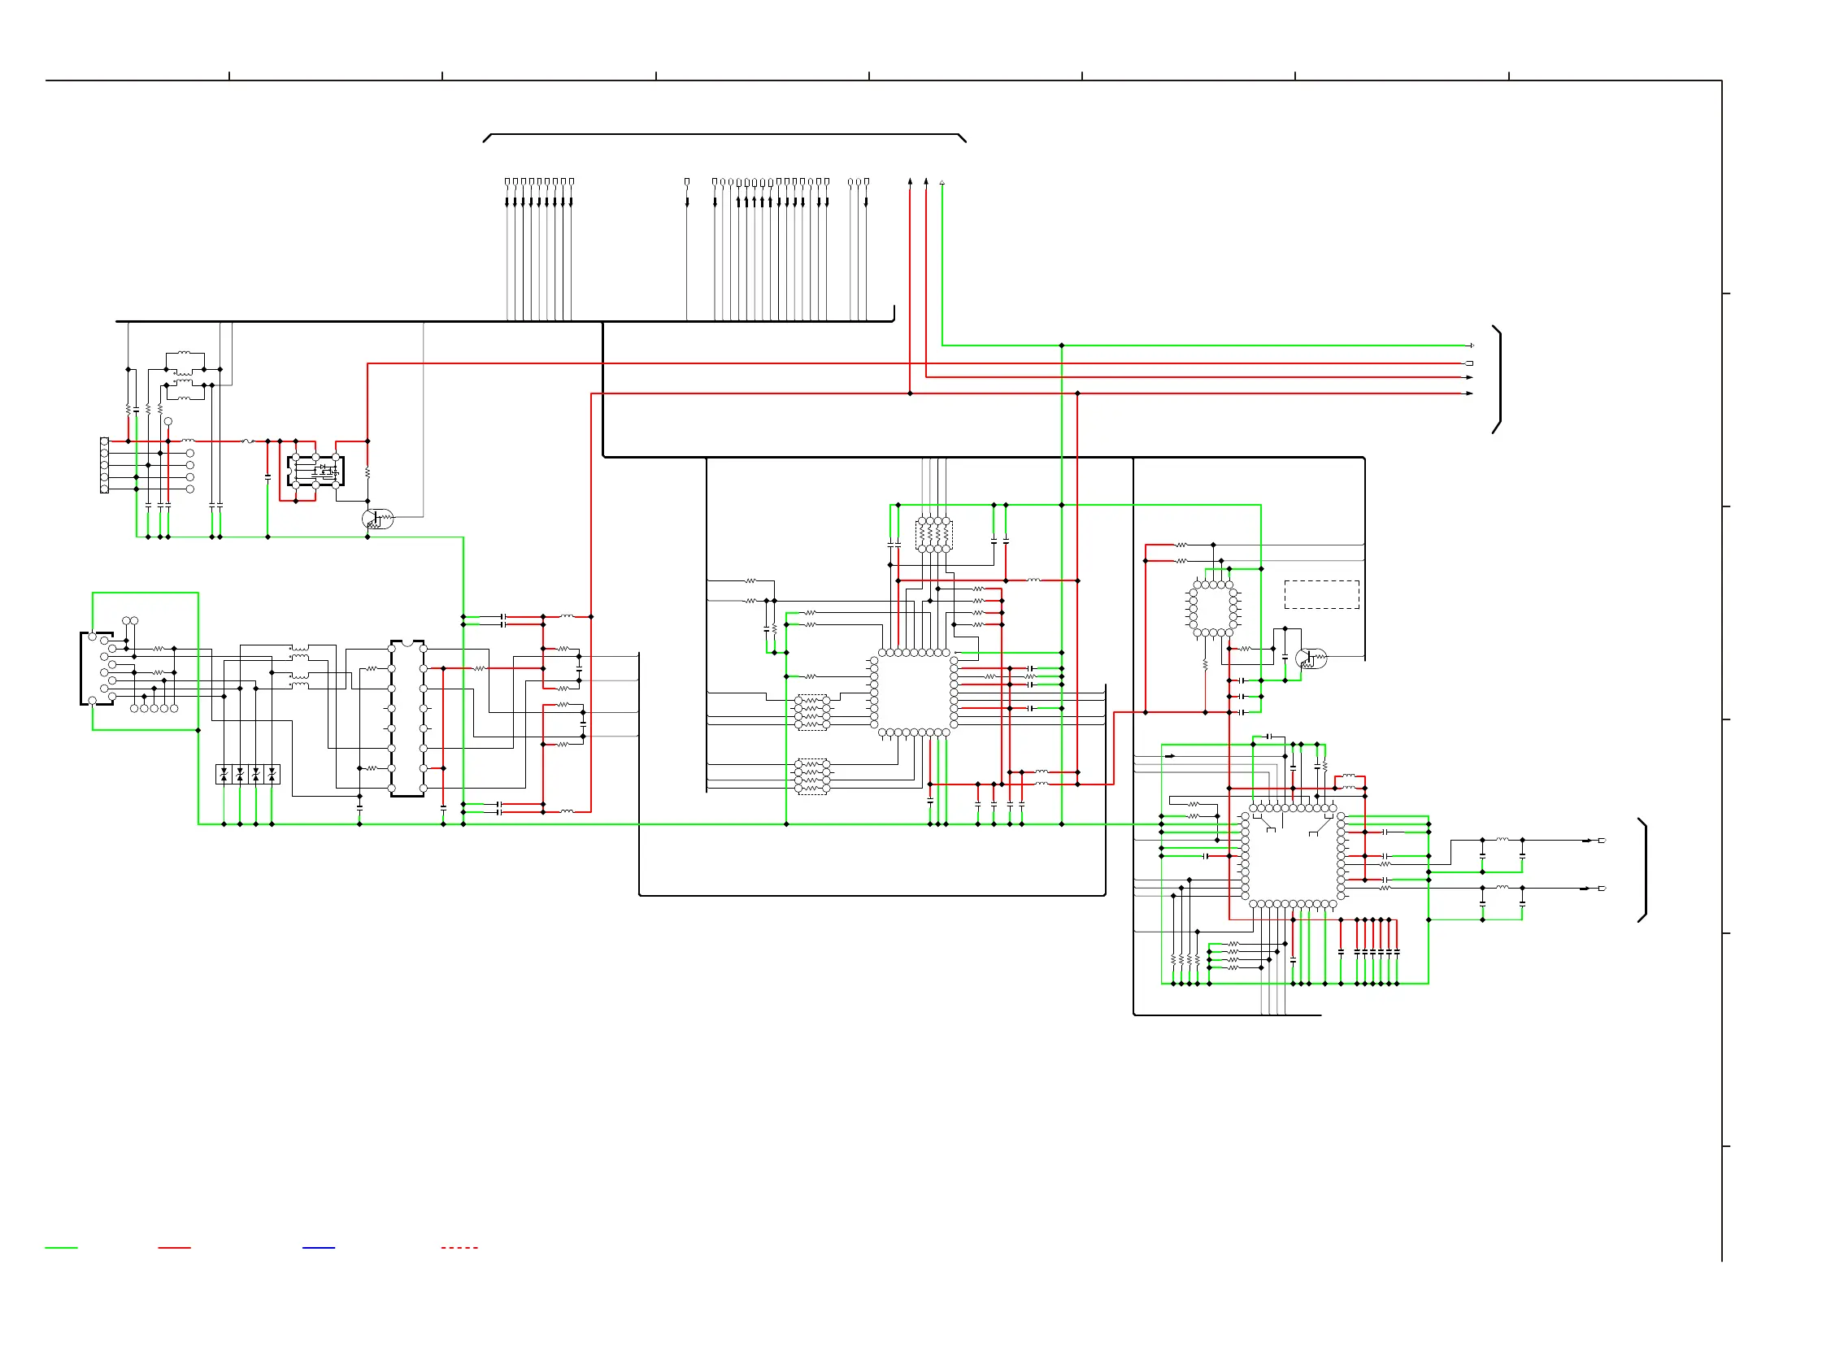This screenshot has height=1369, width=1844.
Task: Select the dashed rectangle outline box
Action: (1321, 595)
